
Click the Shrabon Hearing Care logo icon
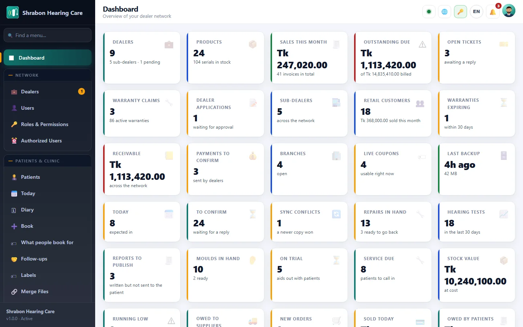[x=13, y=12]
